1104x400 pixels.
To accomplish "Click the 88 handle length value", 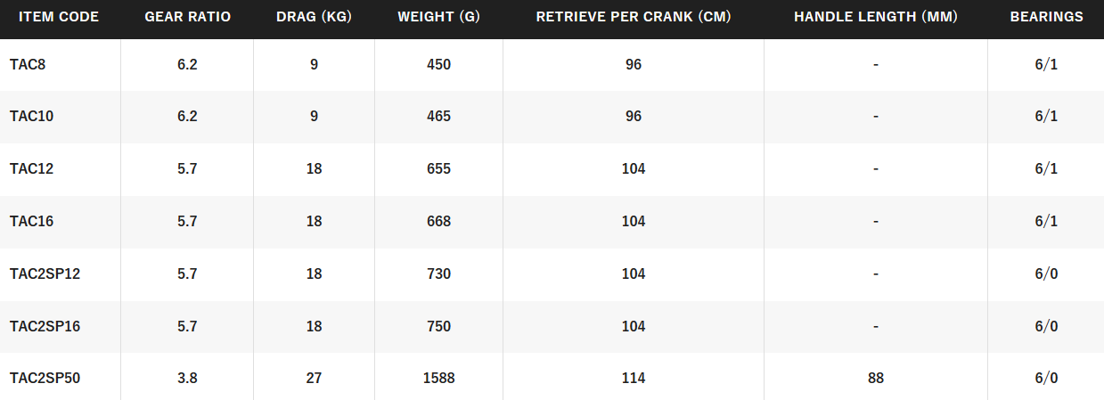I will click(875, 379).
